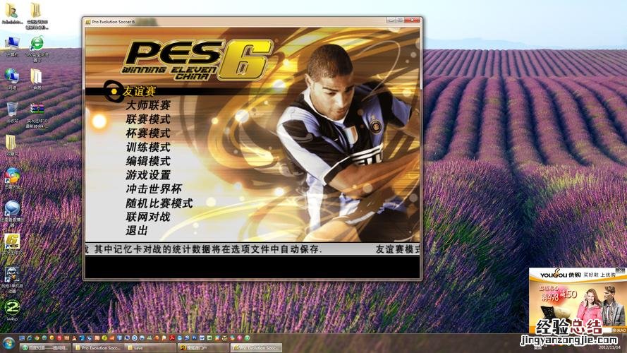Open the WinRAR archive 实况足球10 icon
The width and height of the screenshot is (627, 353).
[37, 116]
